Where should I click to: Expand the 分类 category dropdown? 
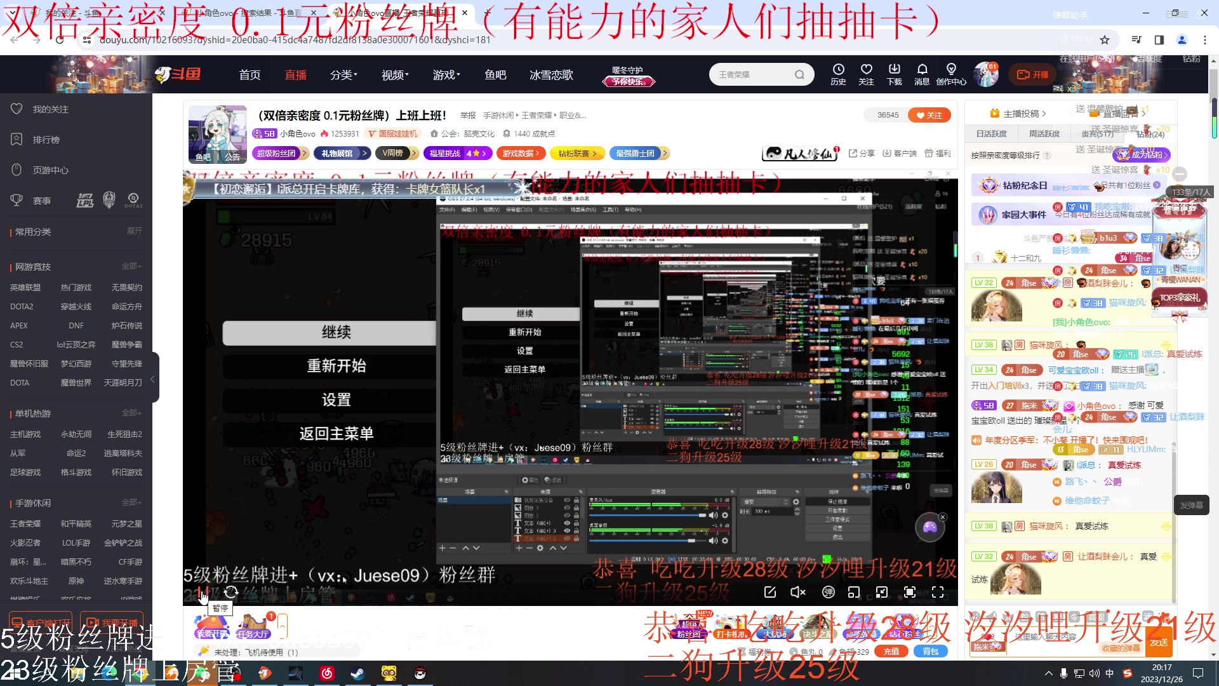343,74
